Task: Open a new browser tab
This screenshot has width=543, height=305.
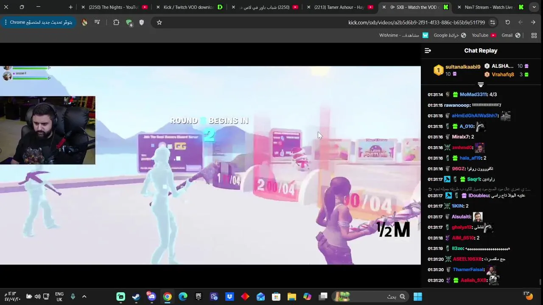Action: [x=70, y=7]
